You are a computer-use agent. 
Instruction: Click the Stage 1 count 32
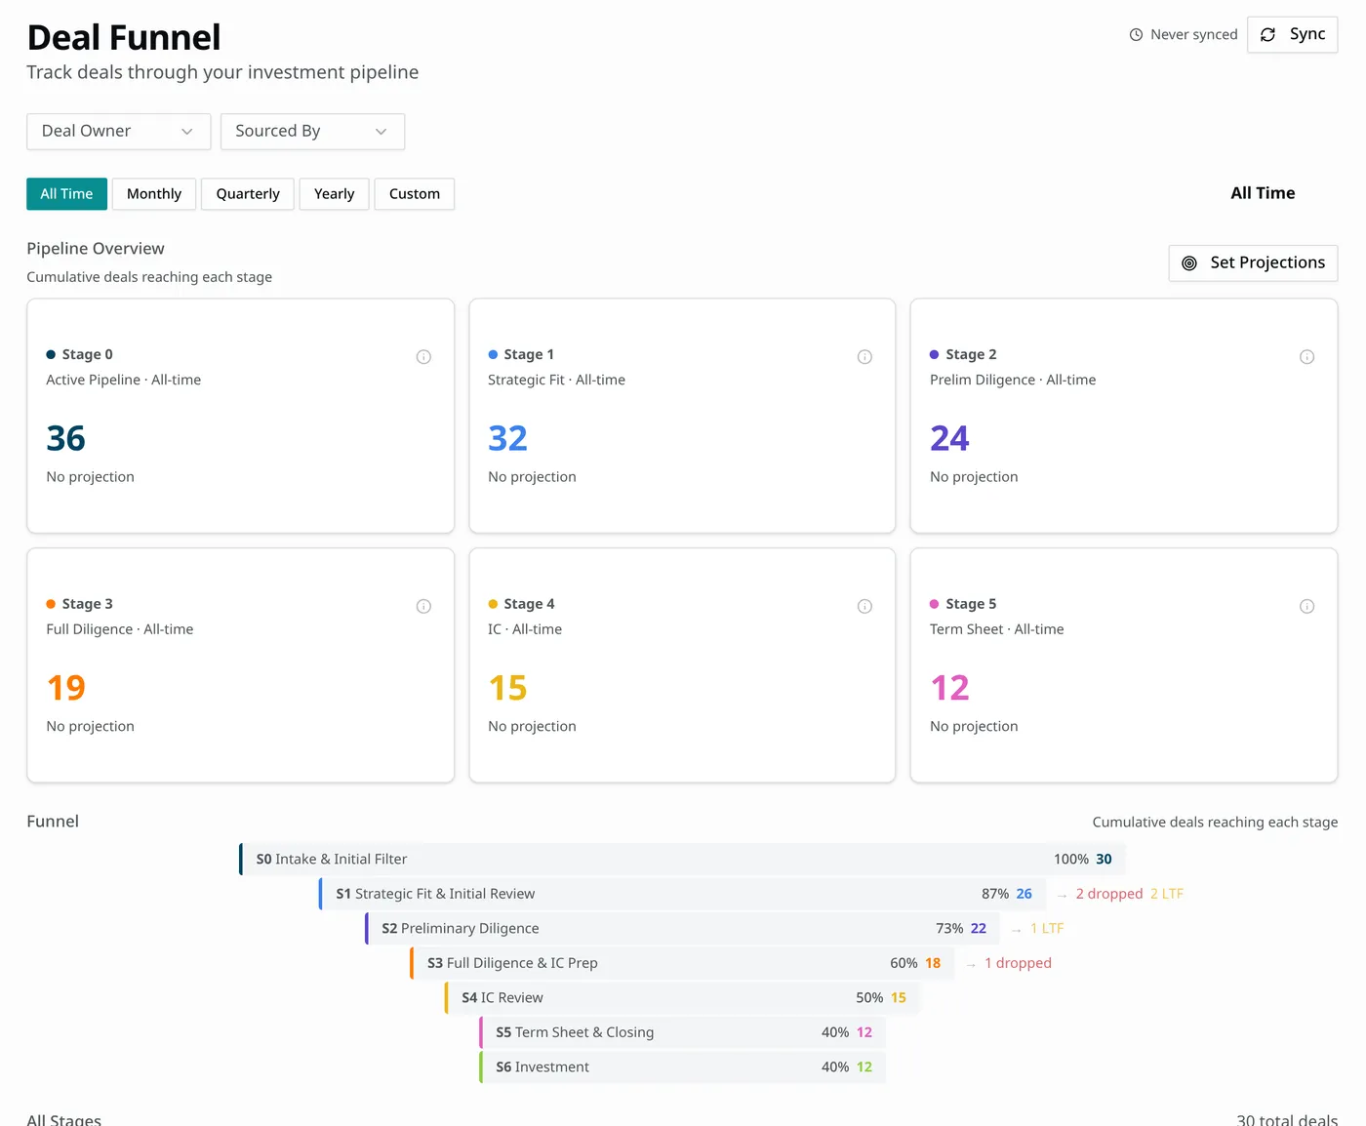pyautogui.click(x=507, y=439)
